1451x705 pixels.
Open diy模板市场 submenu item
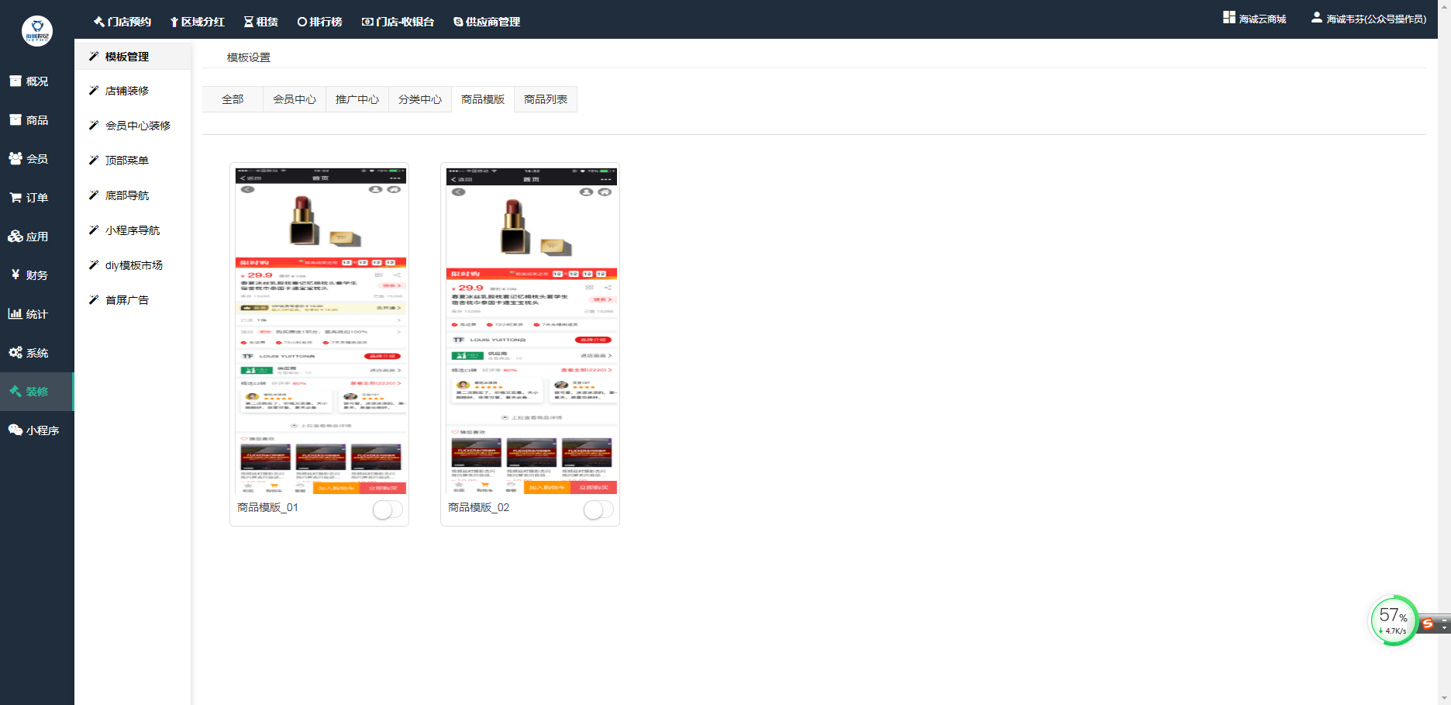(x=133, y=265)
